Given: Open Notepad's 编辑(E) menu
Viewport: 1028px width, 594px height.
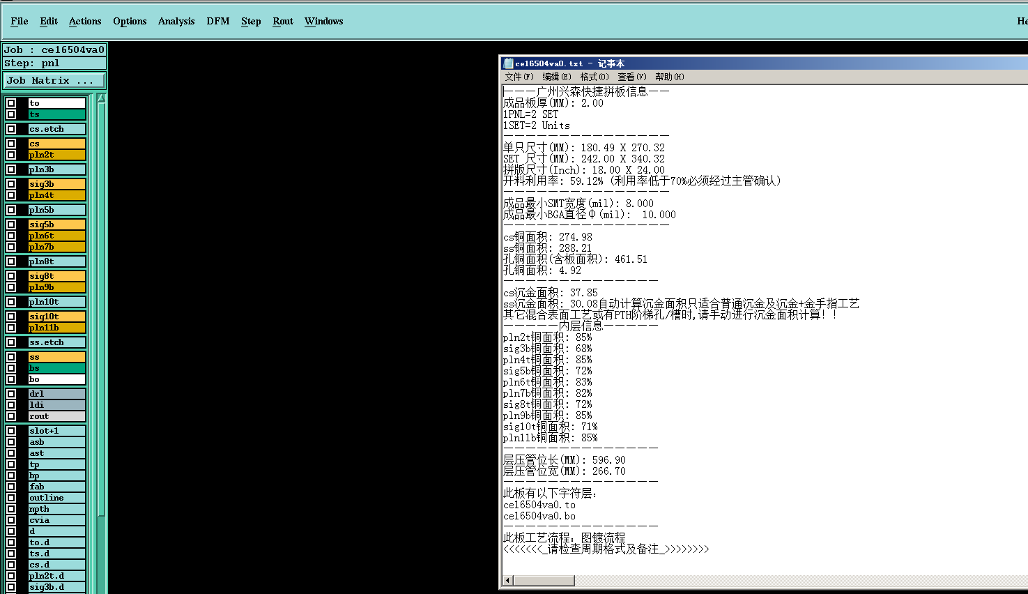Looking at the screenshot, I should [557, 77].
